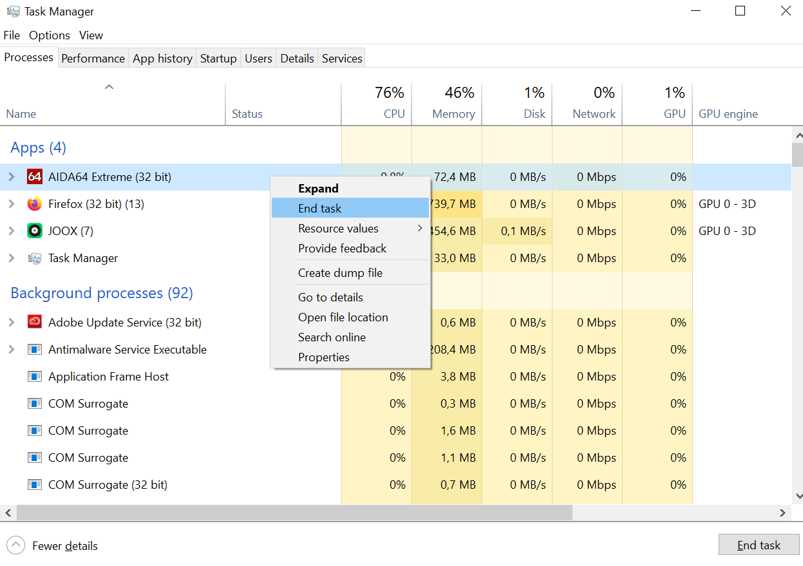
Task: Click the Adobe Update Service icon
Action: [x=35, y=323]
